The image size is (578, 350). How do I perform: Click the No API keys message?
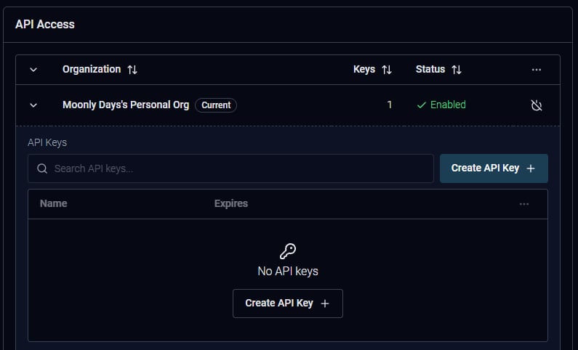[288, 272]
